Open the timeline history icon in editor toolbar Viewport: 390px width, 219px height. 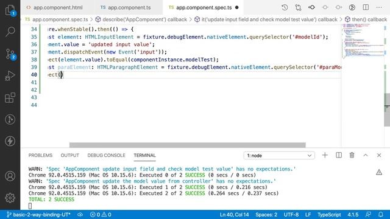(285, 7)
